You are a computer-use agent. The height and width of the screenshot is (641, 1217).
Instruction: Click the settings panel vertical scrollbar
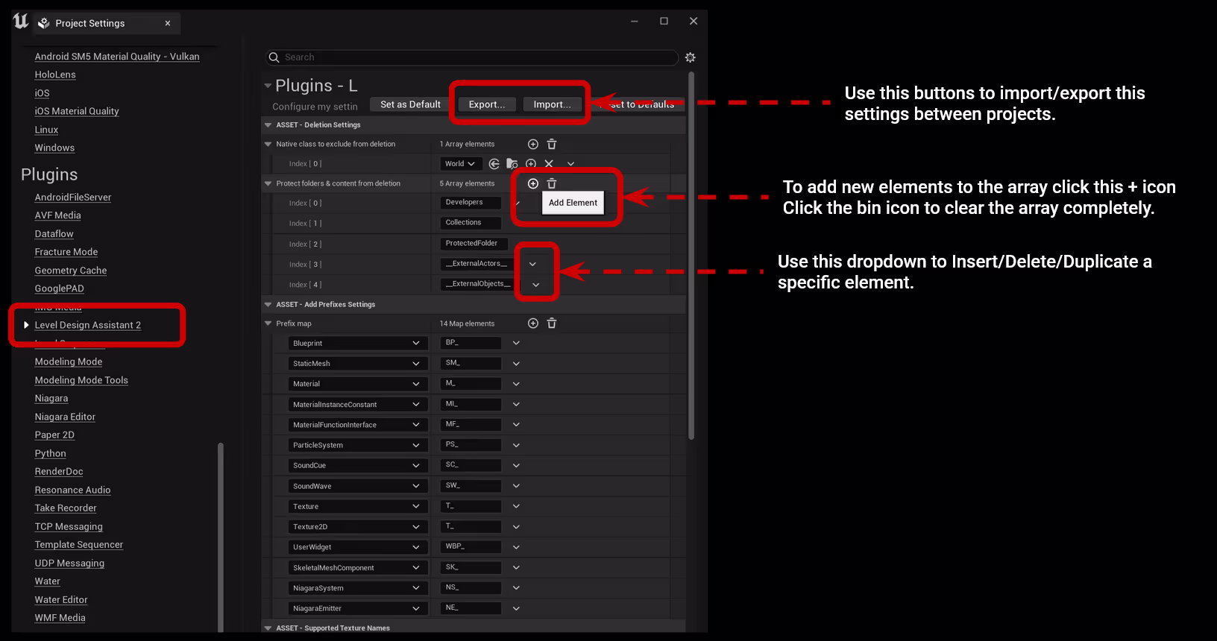[691, 255]
